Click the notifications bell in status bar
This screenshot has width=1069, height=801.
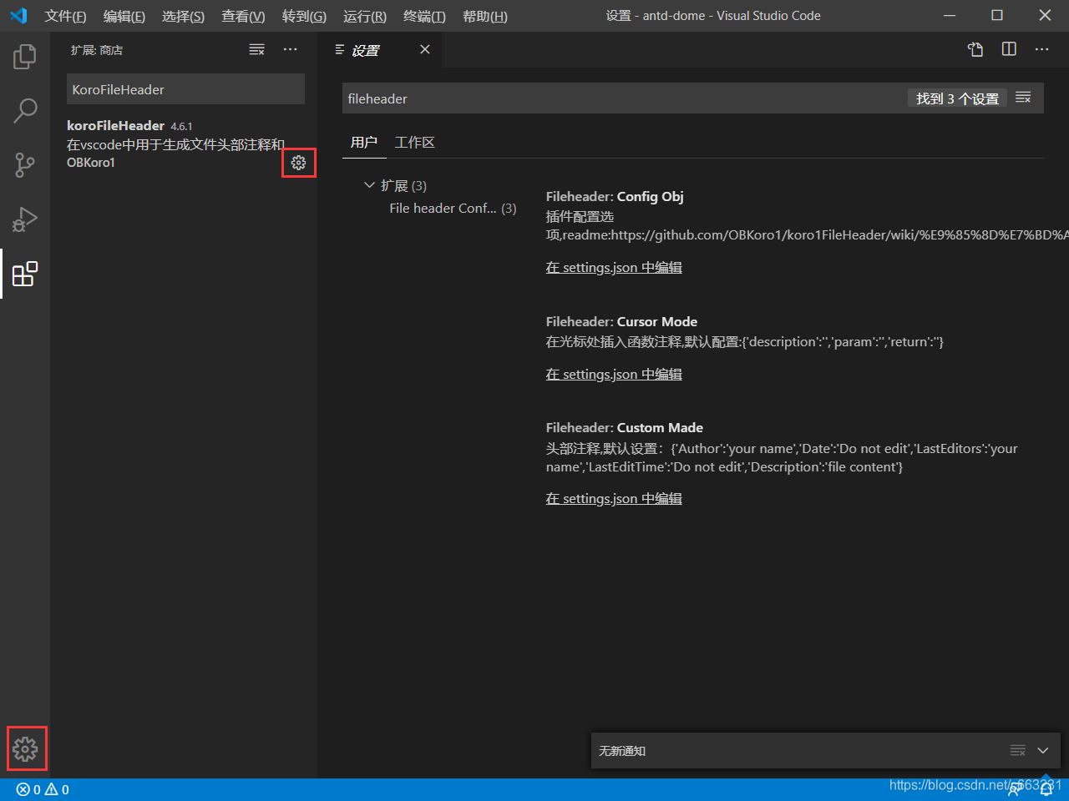[1046, 788]
